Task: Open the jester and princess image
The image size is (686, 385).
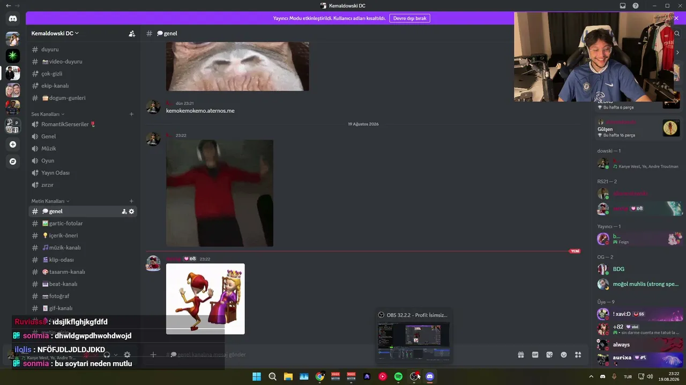Action: pyautogui.click(x=205, y=299)
